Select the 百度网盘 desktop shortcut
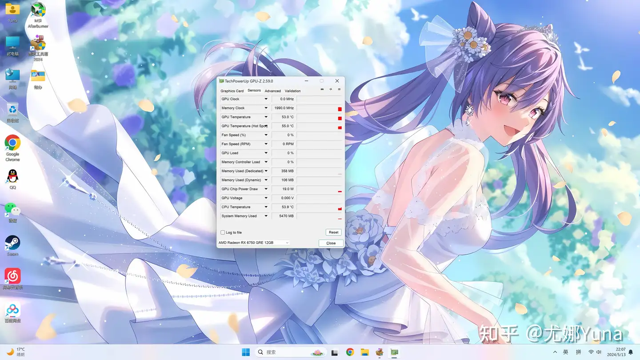Viewport: 640px width, 360px height. click(12, 312)
